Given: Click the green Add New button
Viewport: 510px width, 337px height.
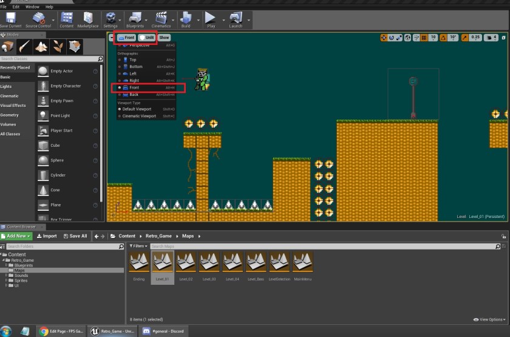Looking at the screenshot, I should click(x=16, y=236).
